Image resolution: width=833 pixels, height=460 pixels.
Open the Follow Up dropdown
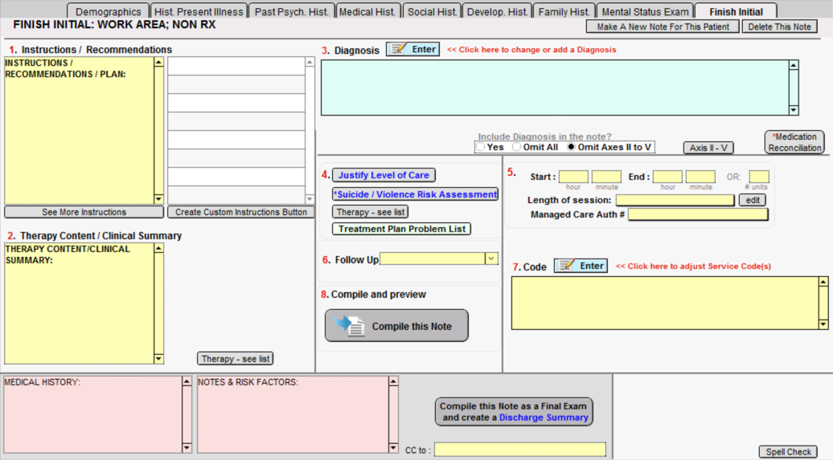click(491, 258)
